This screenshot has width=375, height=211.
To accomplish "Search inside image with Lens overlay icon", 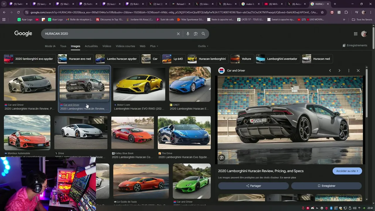I will (x=222, y=158).
